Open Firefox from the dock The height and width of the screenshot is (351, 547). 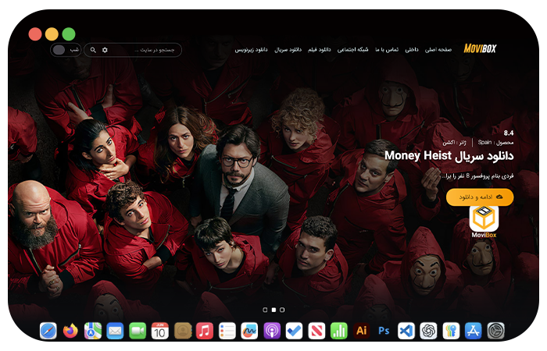(70, 331)
